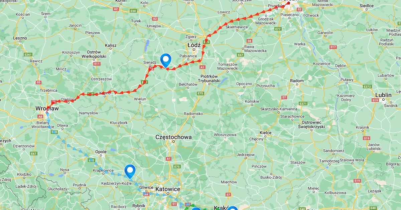Image resolution: width=401 pixels, height=210 pixels.
Task: Click the Częstochowa city label
Action: pyautogui.click(x=173, y=137)
